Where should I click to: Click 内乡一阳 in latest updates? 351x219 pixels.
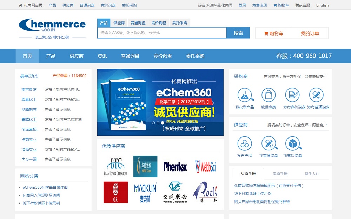click(29, 159)
